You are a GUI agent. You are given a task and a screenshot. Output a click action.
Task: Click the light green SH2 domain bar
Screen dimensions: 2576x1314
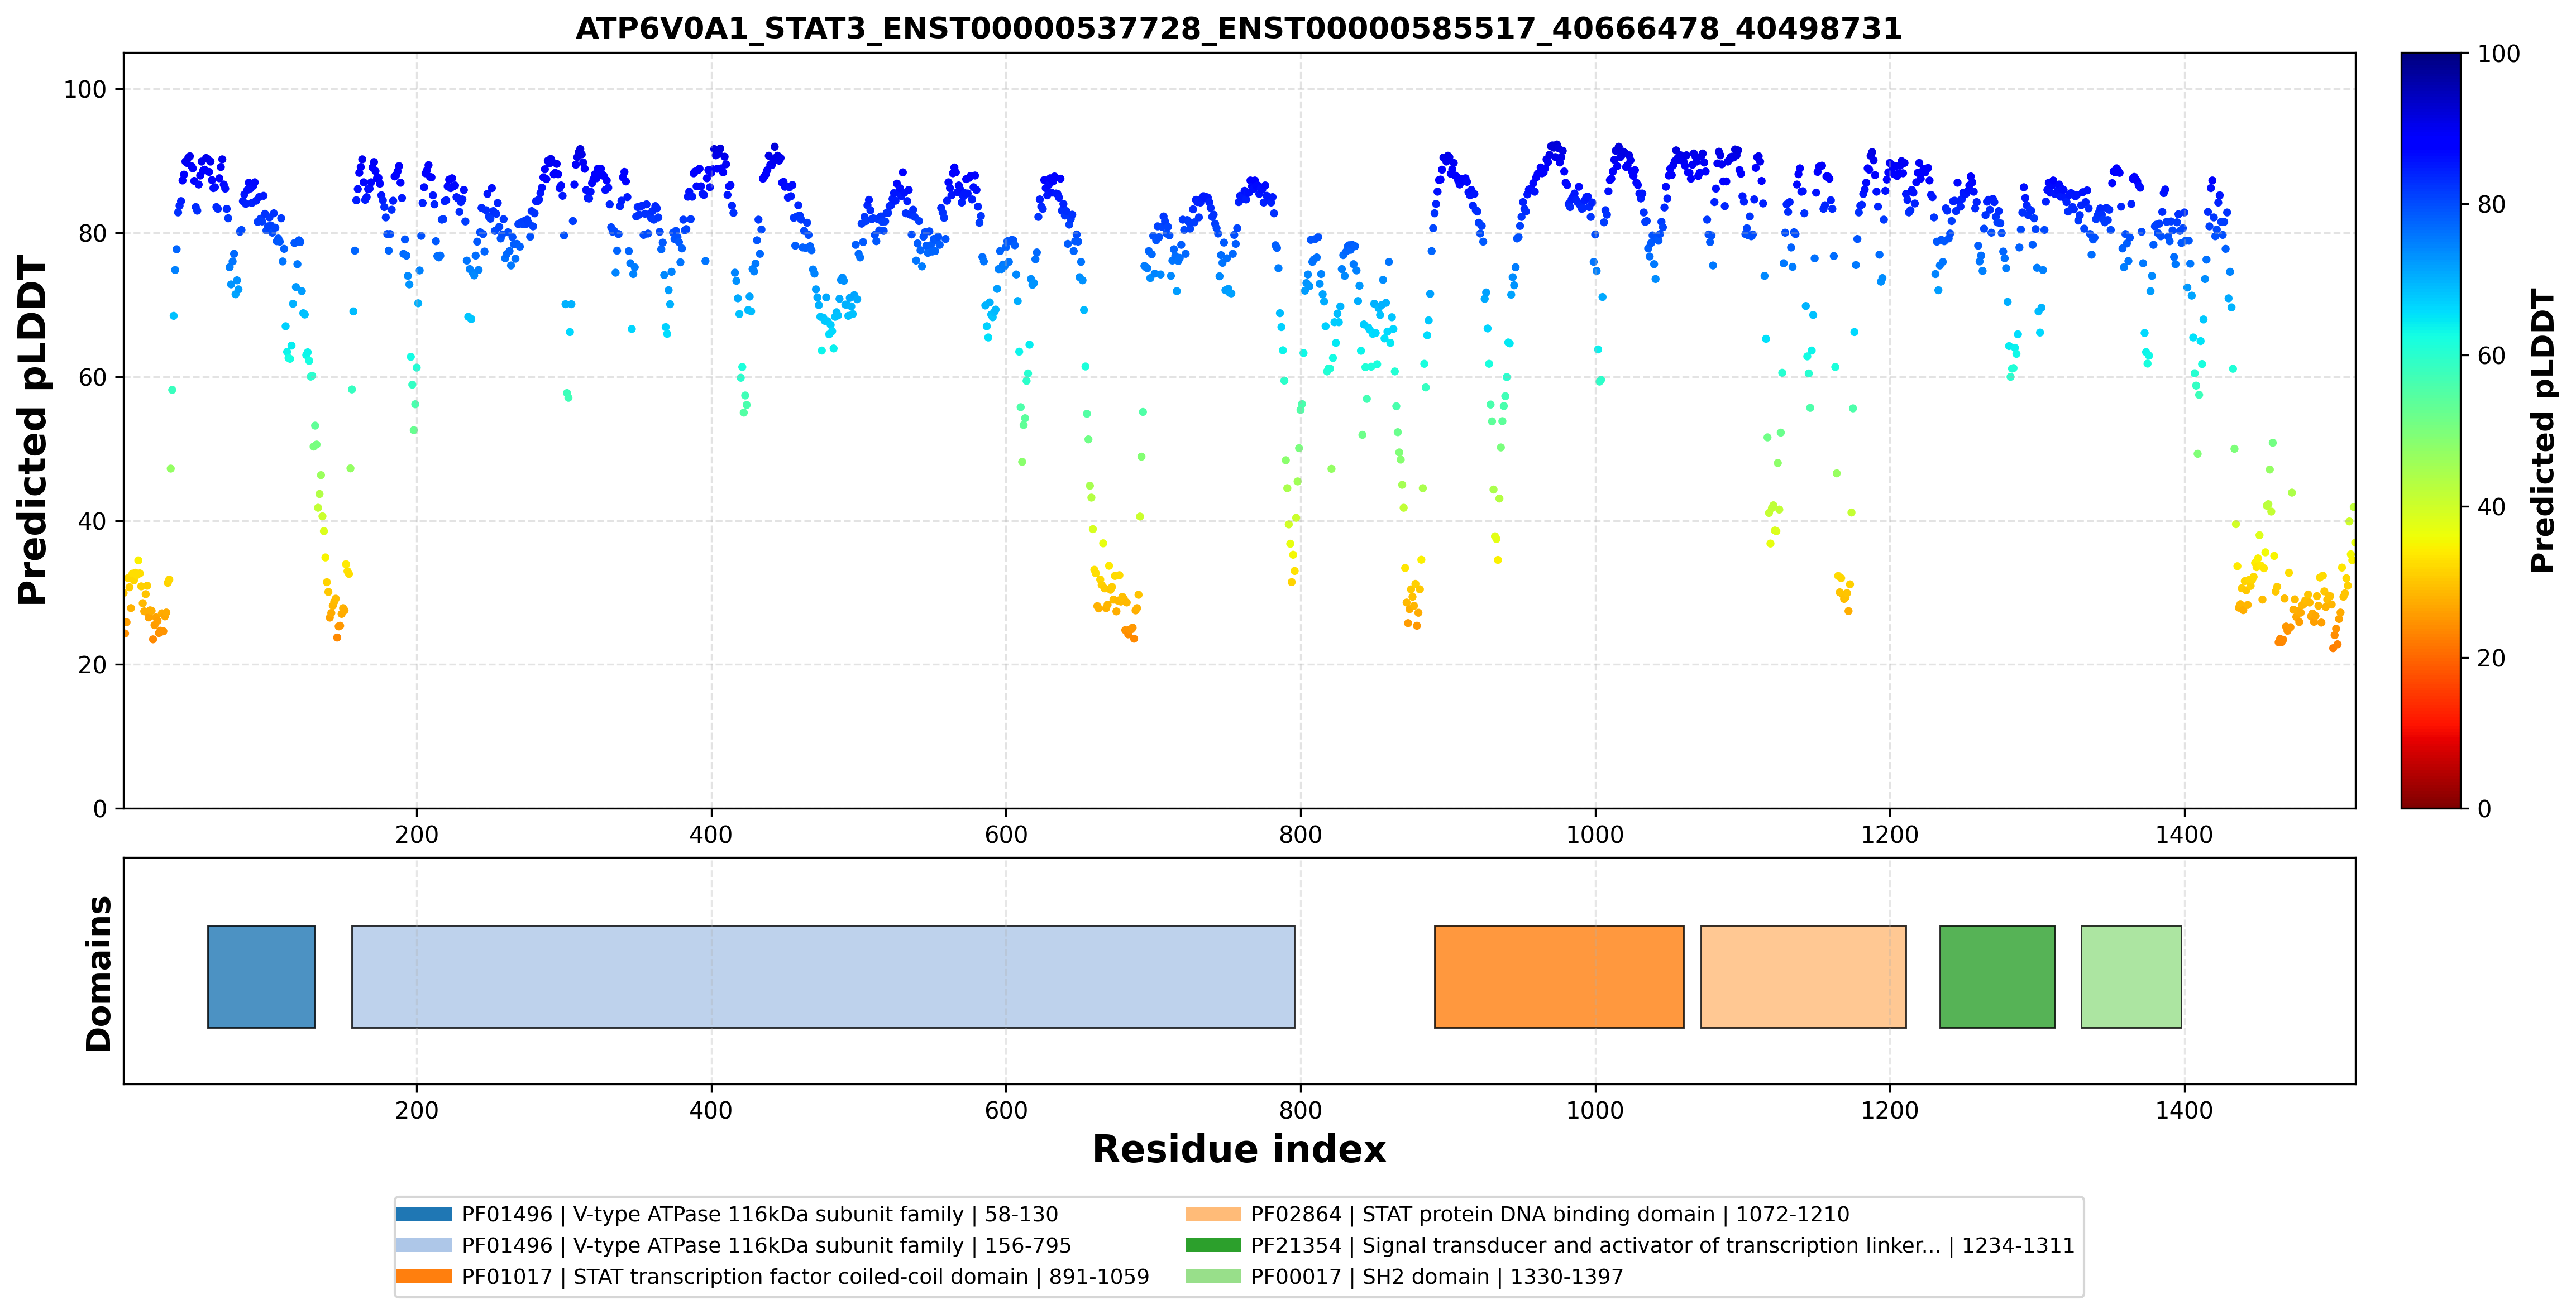click(x=2131, y=976)
